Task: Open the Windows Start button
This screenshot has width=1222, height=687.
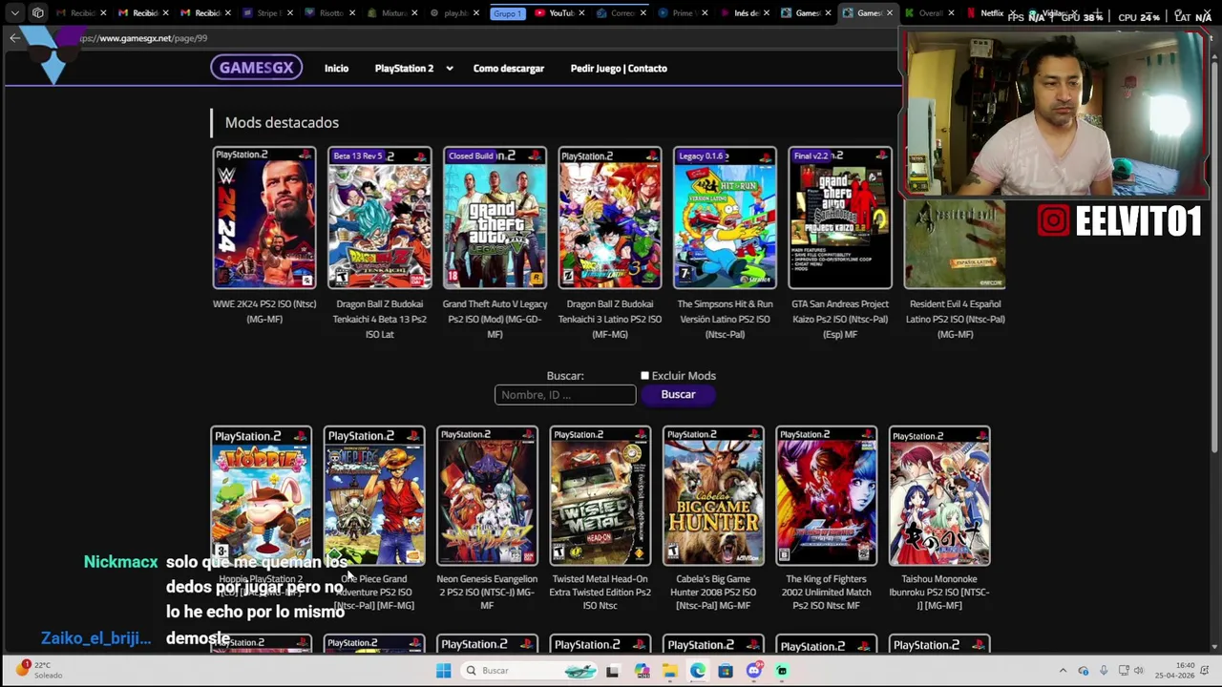Action: 444,671
